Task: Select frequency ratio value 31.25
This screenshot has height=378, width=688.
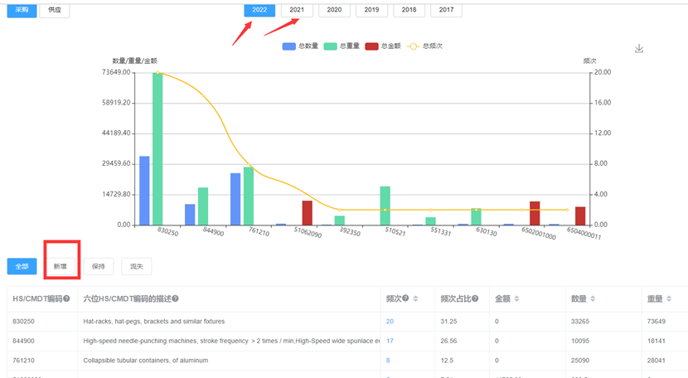Action: tap(448, 322)
